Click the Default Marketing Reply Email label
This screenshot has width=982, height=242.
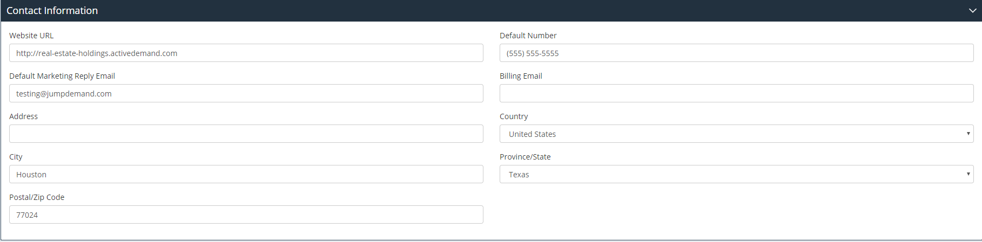point(62,76)
